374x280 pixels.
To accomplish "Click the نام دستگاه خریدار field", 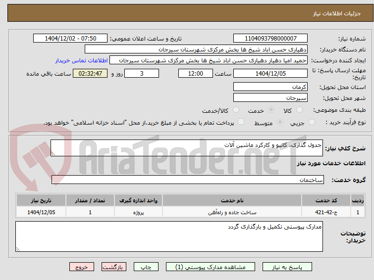I will click(x=196, y=49).
